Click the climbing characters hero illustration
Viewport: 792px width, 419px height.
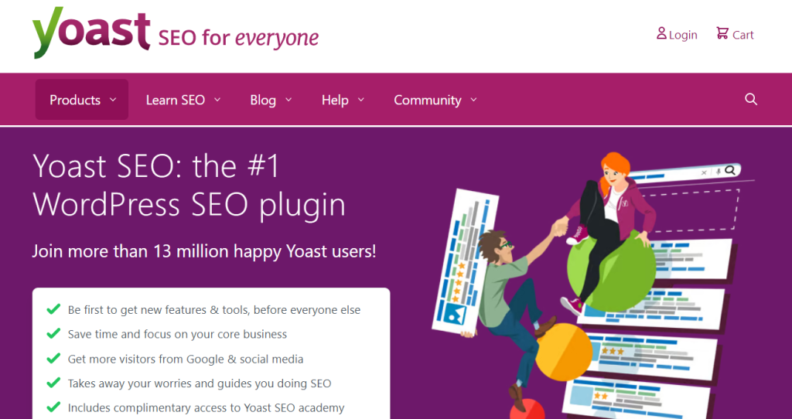tap(593, 284)
